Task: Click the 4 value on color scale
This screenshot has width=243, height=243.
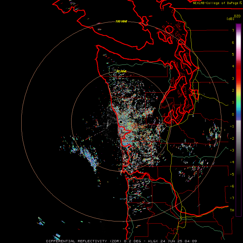Action: (233, 66)
